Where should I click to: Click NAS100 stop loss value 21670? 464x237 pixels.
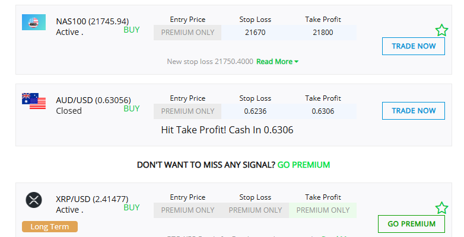click(255, 33)
